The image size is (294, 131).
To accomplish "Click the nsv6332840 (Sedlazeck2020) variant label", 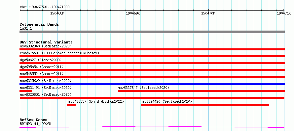I will 46,46.
